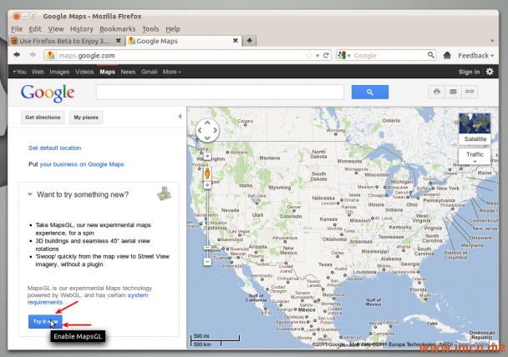
Task: Click the Street View pegman icon
Action: [x=207, y=173]
